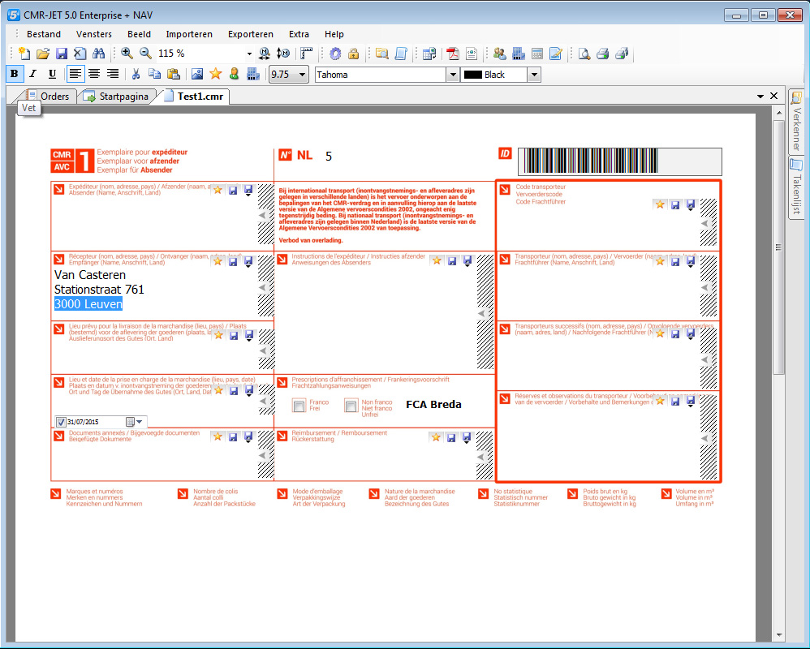Open the font size 9.75 dropdown
The width and height of the screenshot is (810, 649).
pos(302,74)
